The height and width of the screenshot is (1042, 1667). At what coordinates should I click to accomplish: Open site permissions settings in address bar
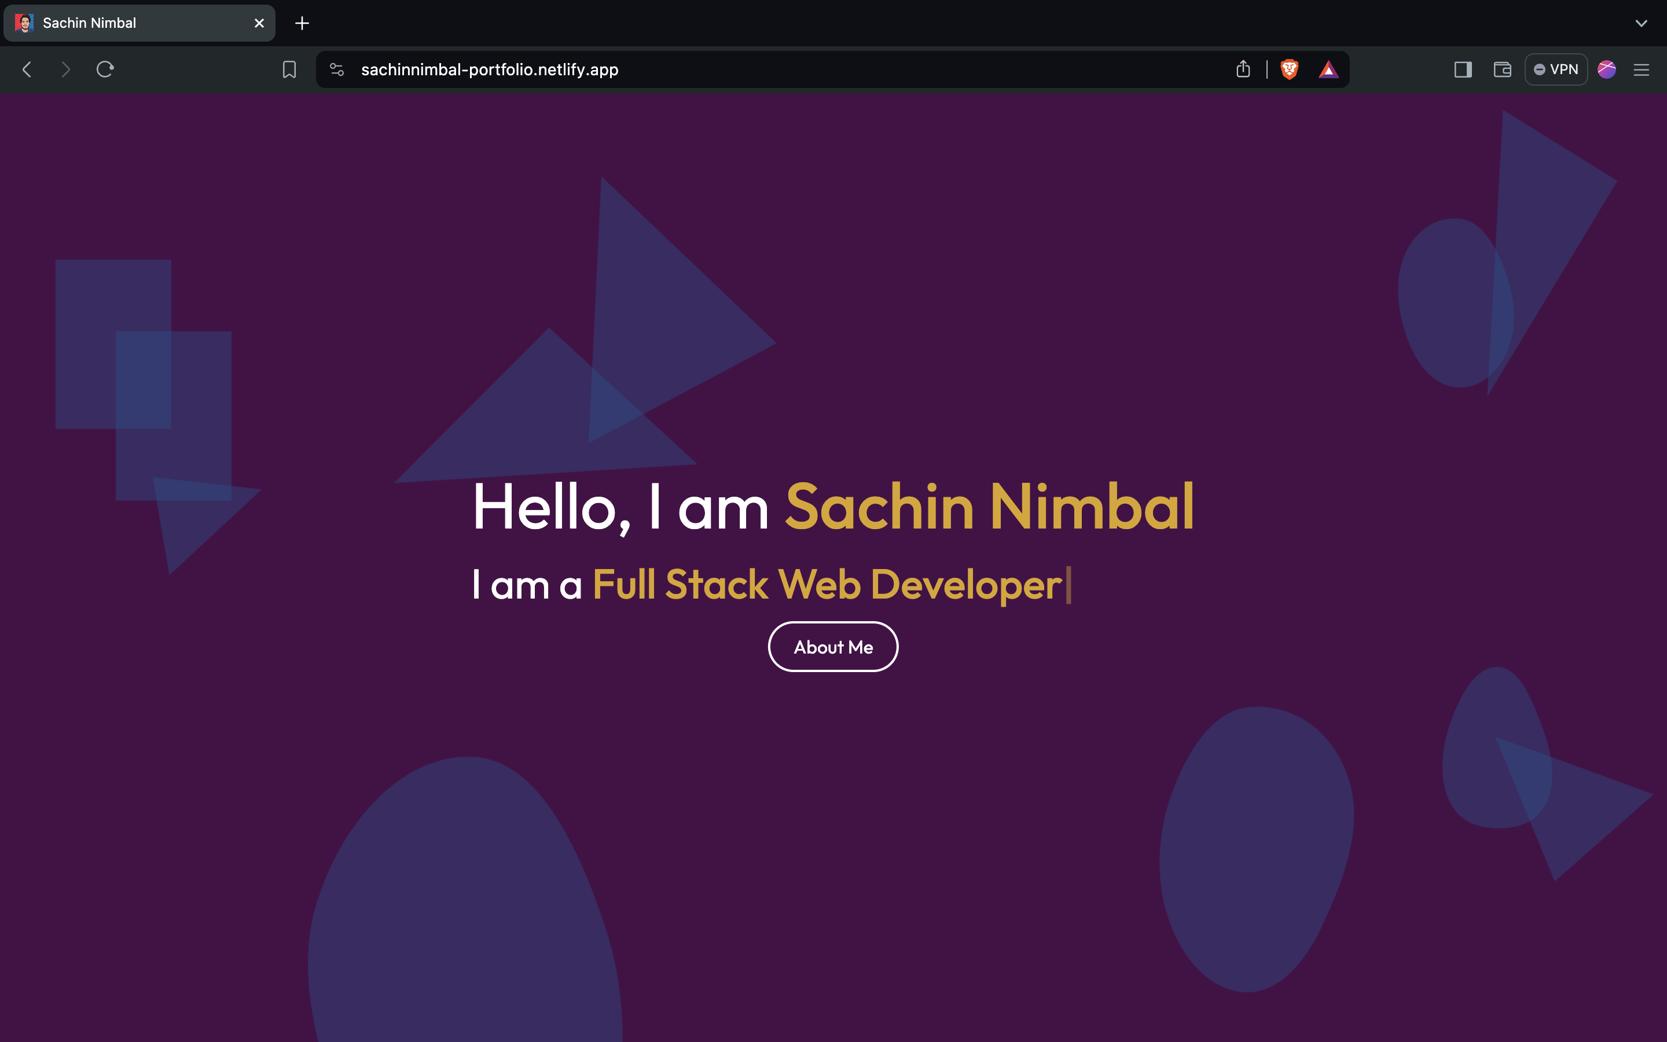pyautogui.click(x=337, y=69)
